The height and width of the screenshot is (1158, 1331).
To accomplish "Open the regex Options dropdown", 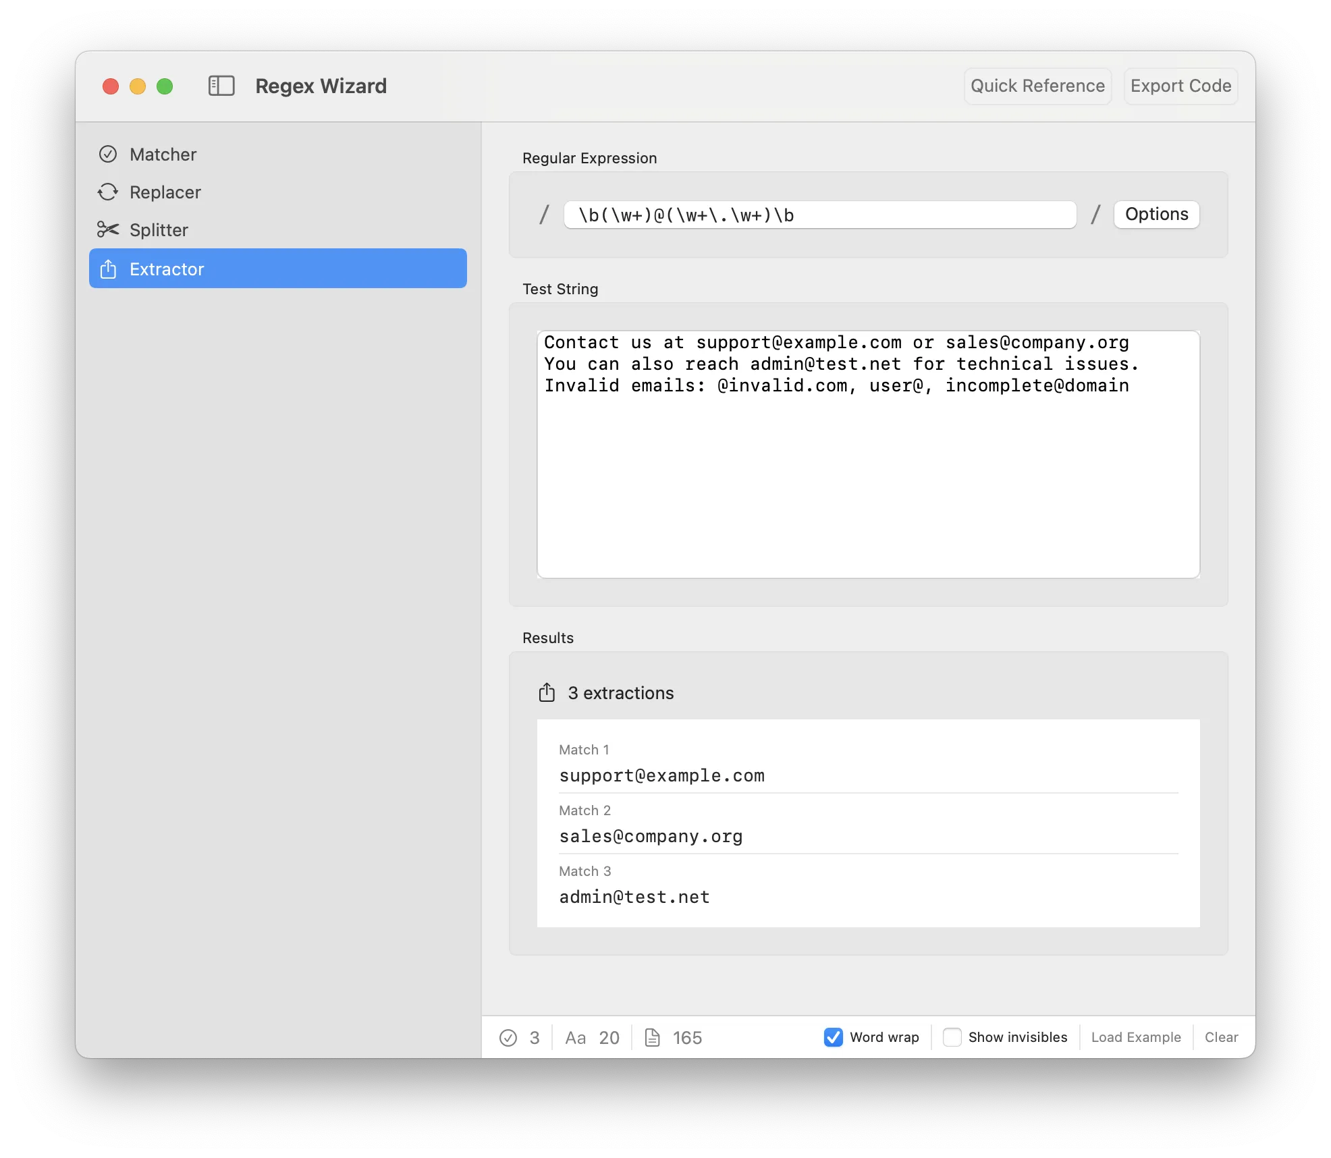I will pyautogui.click(x=1156, y=215).
